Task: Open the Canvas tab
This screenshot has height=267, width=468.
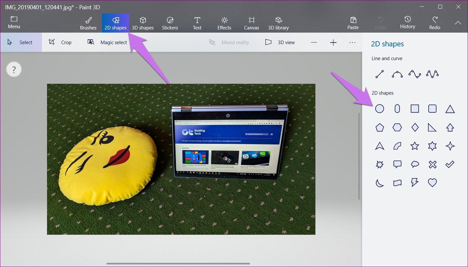Action: [251, 23]
